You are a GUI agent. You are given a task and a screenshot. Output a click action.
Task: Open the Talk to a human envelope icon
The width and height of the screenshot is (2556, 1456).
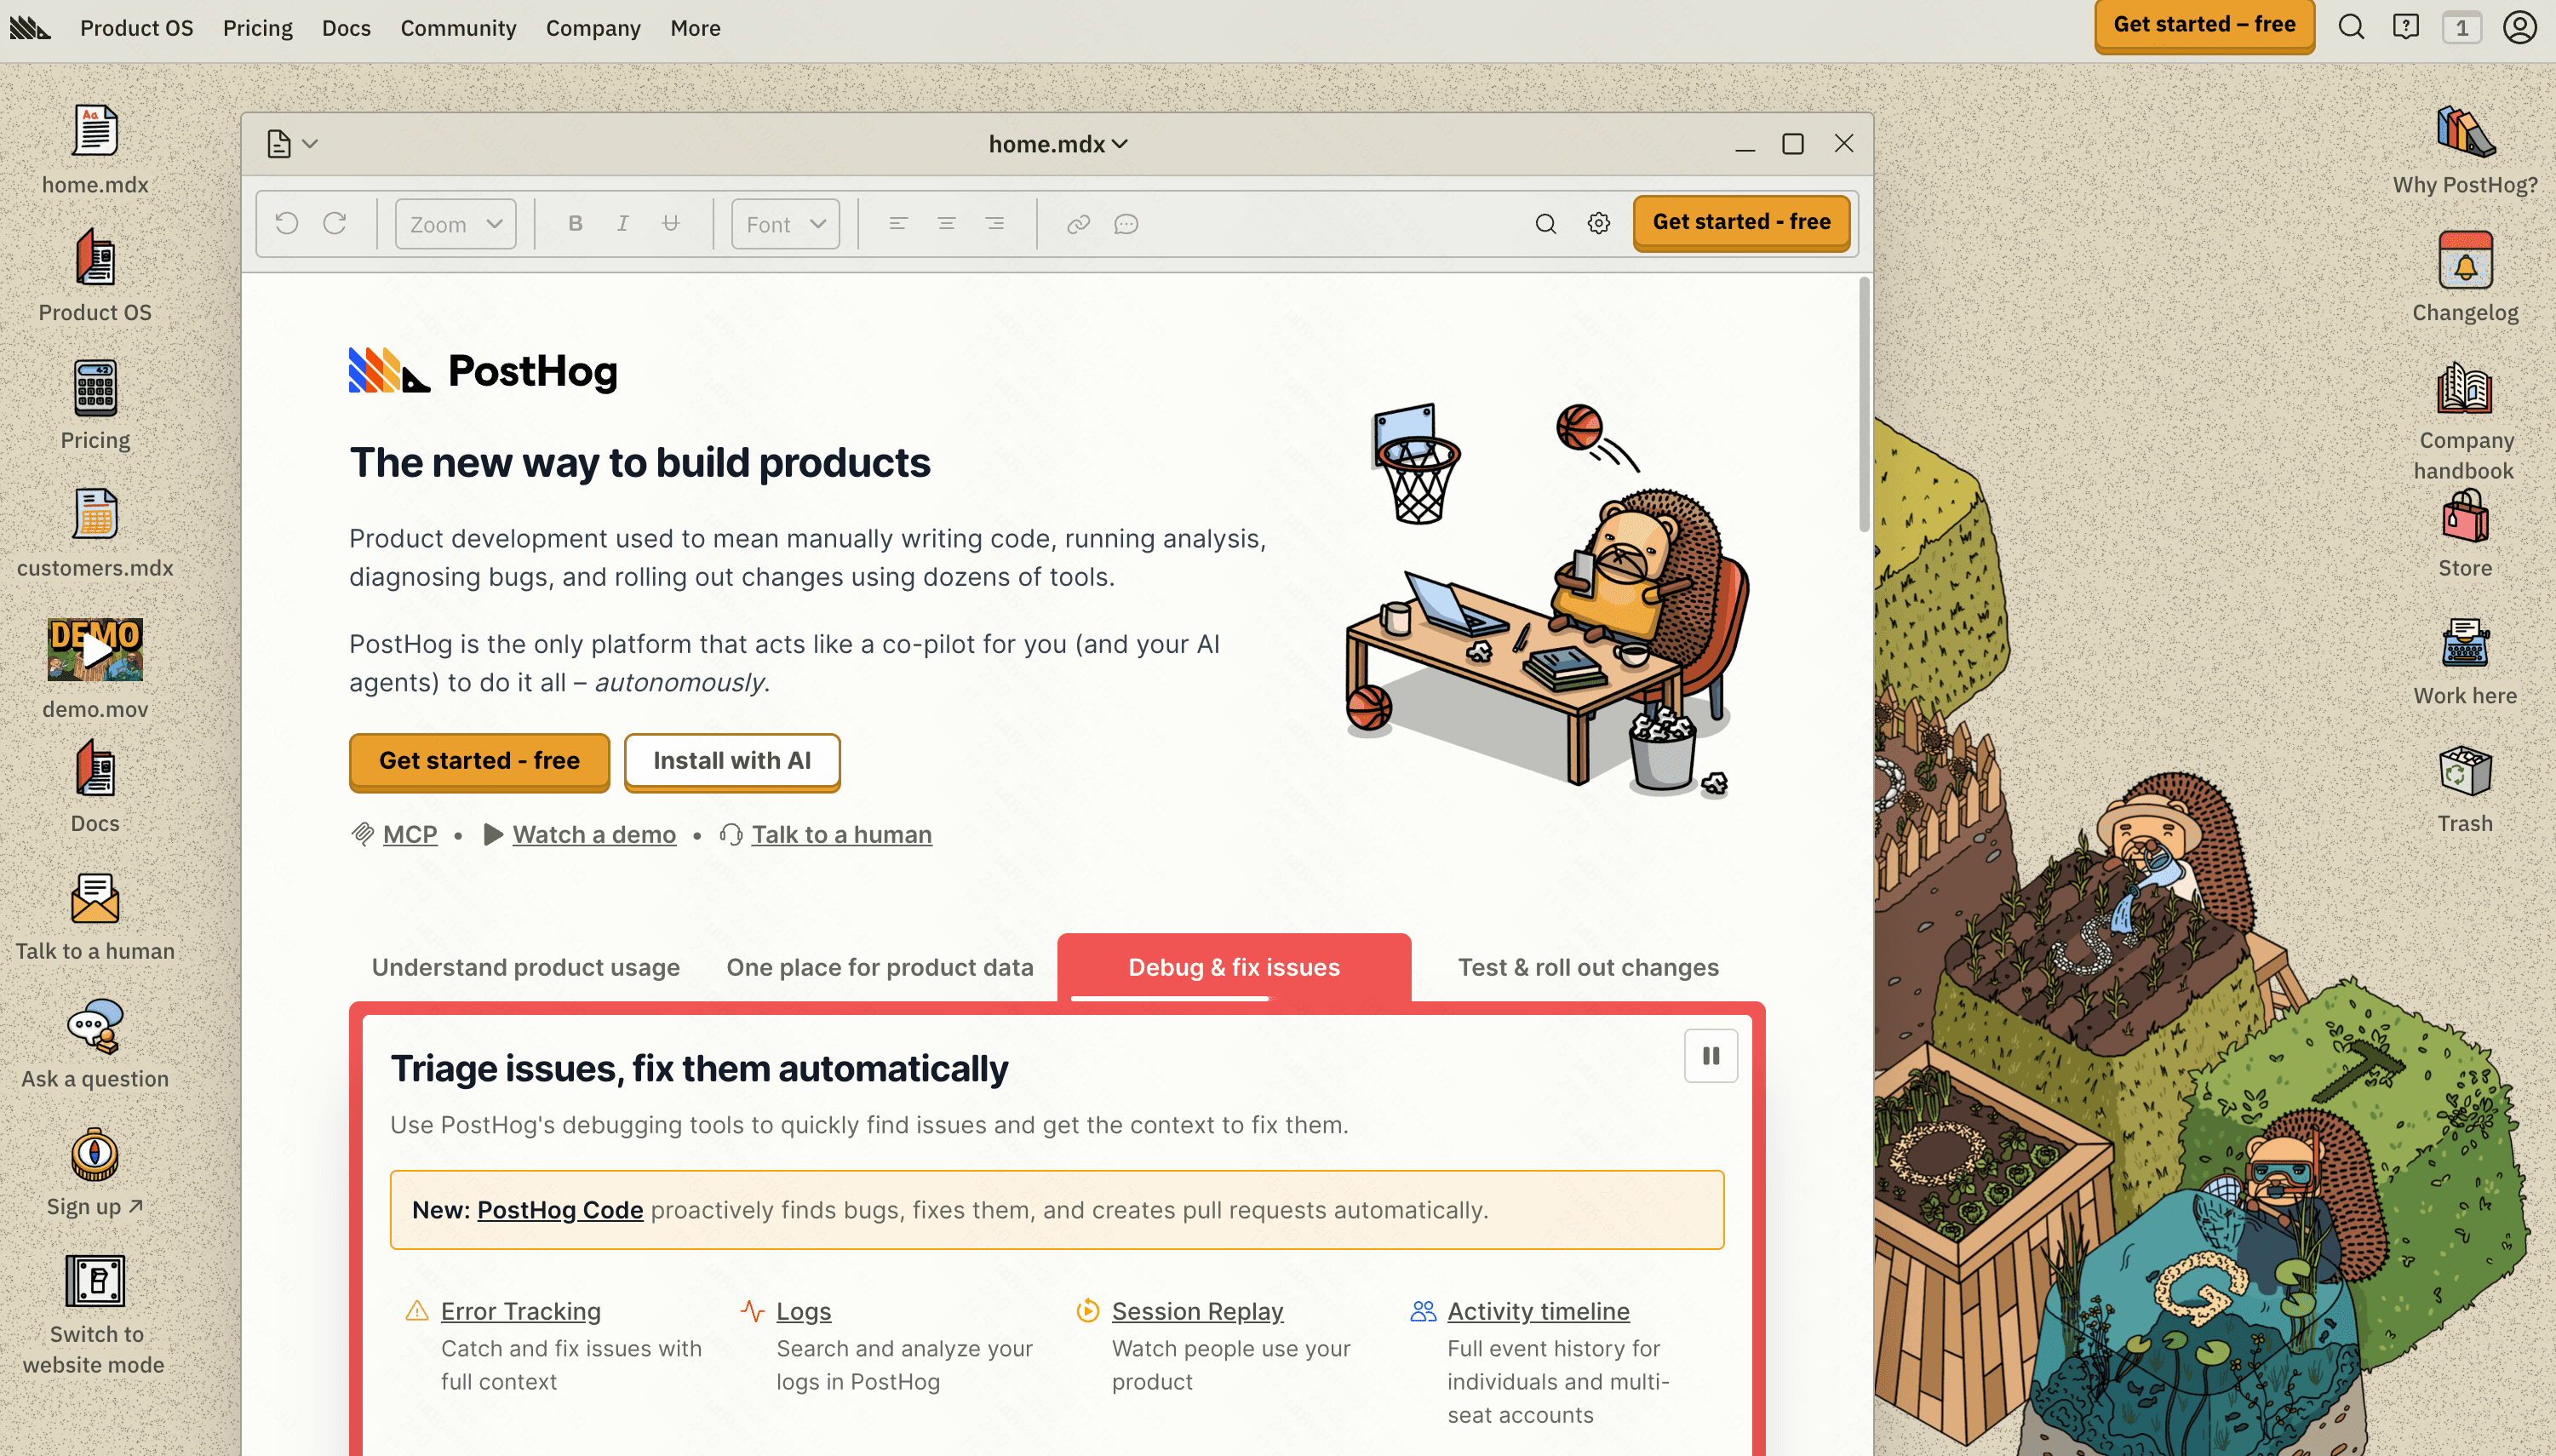pos(95,898)
